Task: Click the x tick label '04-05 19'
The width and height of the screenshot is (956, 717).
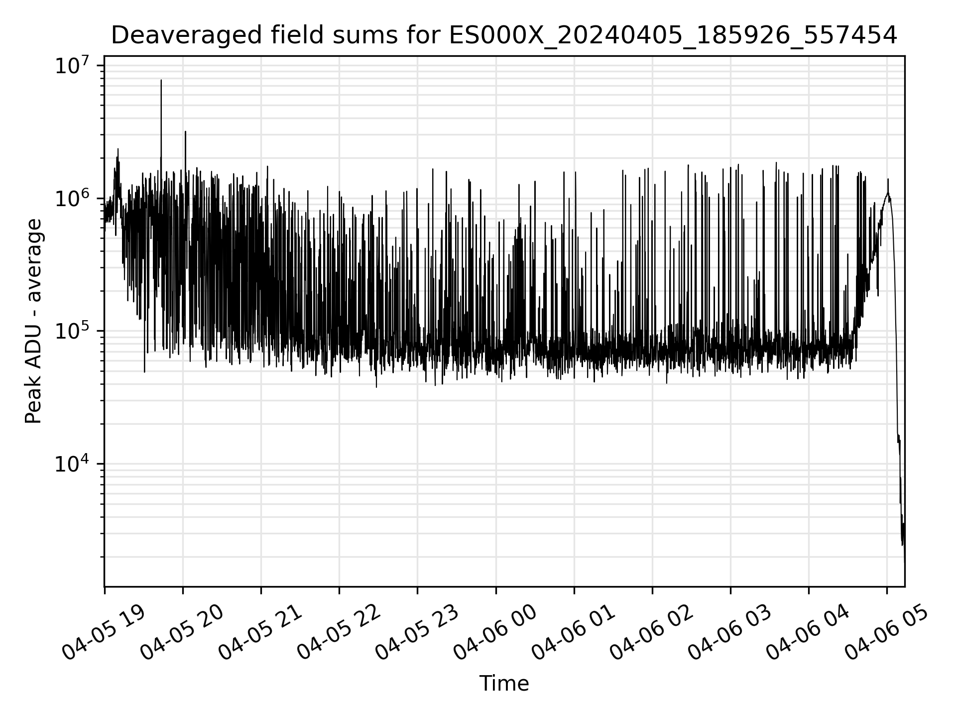Action: pos(105,632)
